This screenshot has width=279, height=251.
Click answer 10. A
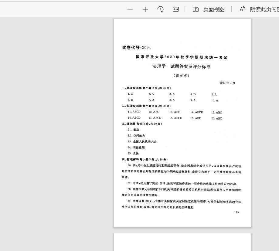(215, 100)
